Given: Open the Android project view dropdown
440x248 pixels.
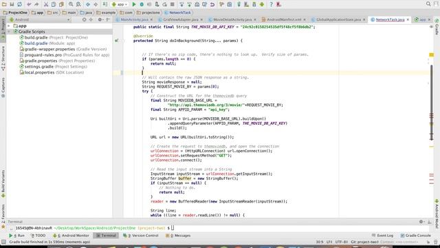Looking at the screenshot, I should coord(40,20).
